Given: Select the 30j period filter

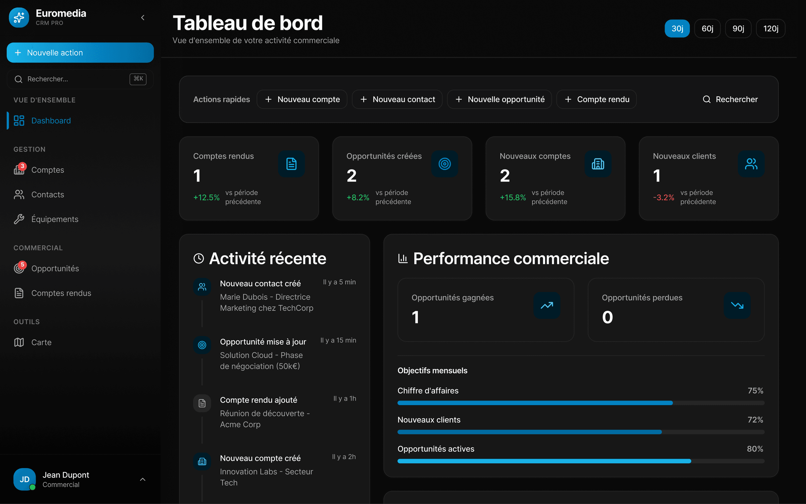Looking at the screenshot, I should tap(677, 29).
